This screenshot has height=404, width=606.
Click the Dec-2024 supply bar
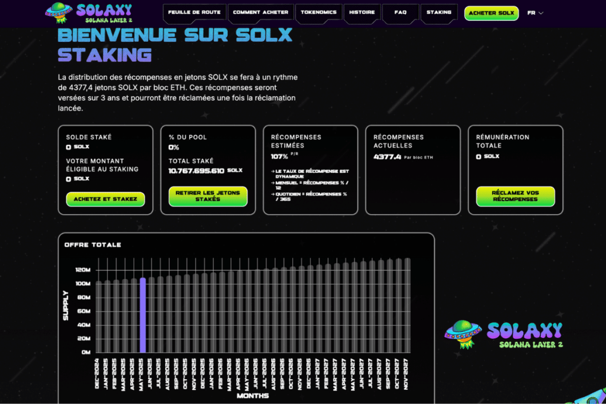coord(99,316)
